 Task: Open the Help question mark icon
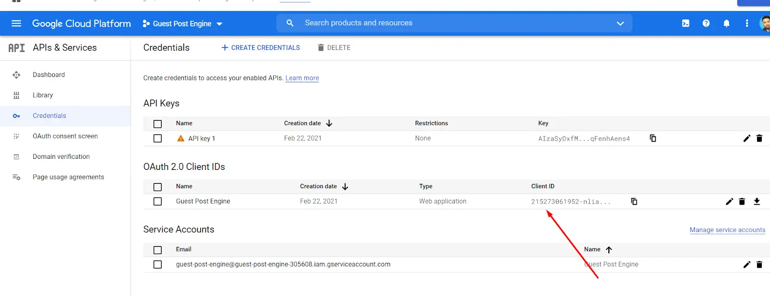[706, 23]
